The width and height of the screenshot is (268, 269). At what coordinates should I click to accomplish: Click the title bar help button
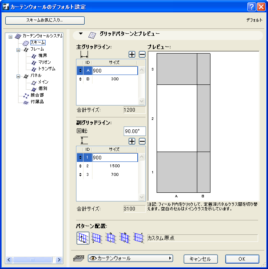252,7
